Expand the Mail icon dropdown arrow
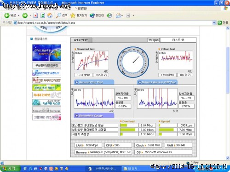This screenshot has width=230, height=172. 122,16
